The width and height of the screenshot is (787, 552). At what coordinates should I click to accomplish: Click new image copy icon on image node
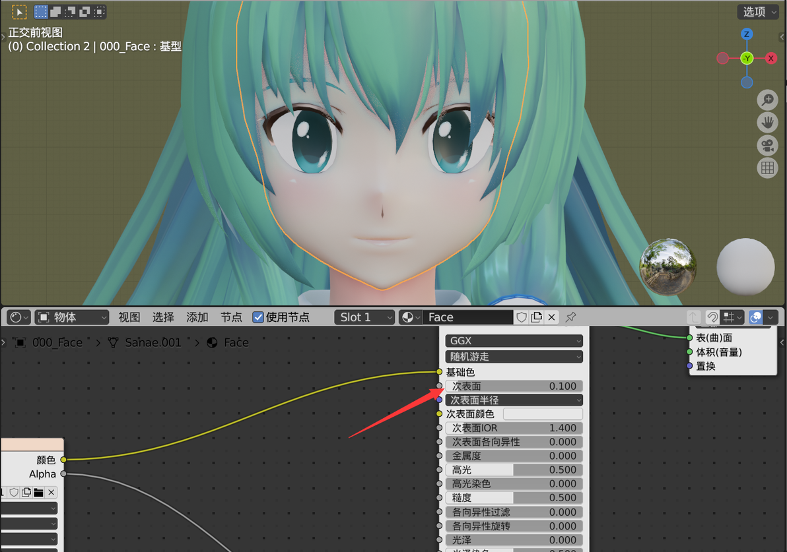pyautogui.click(x=26, y=493)
